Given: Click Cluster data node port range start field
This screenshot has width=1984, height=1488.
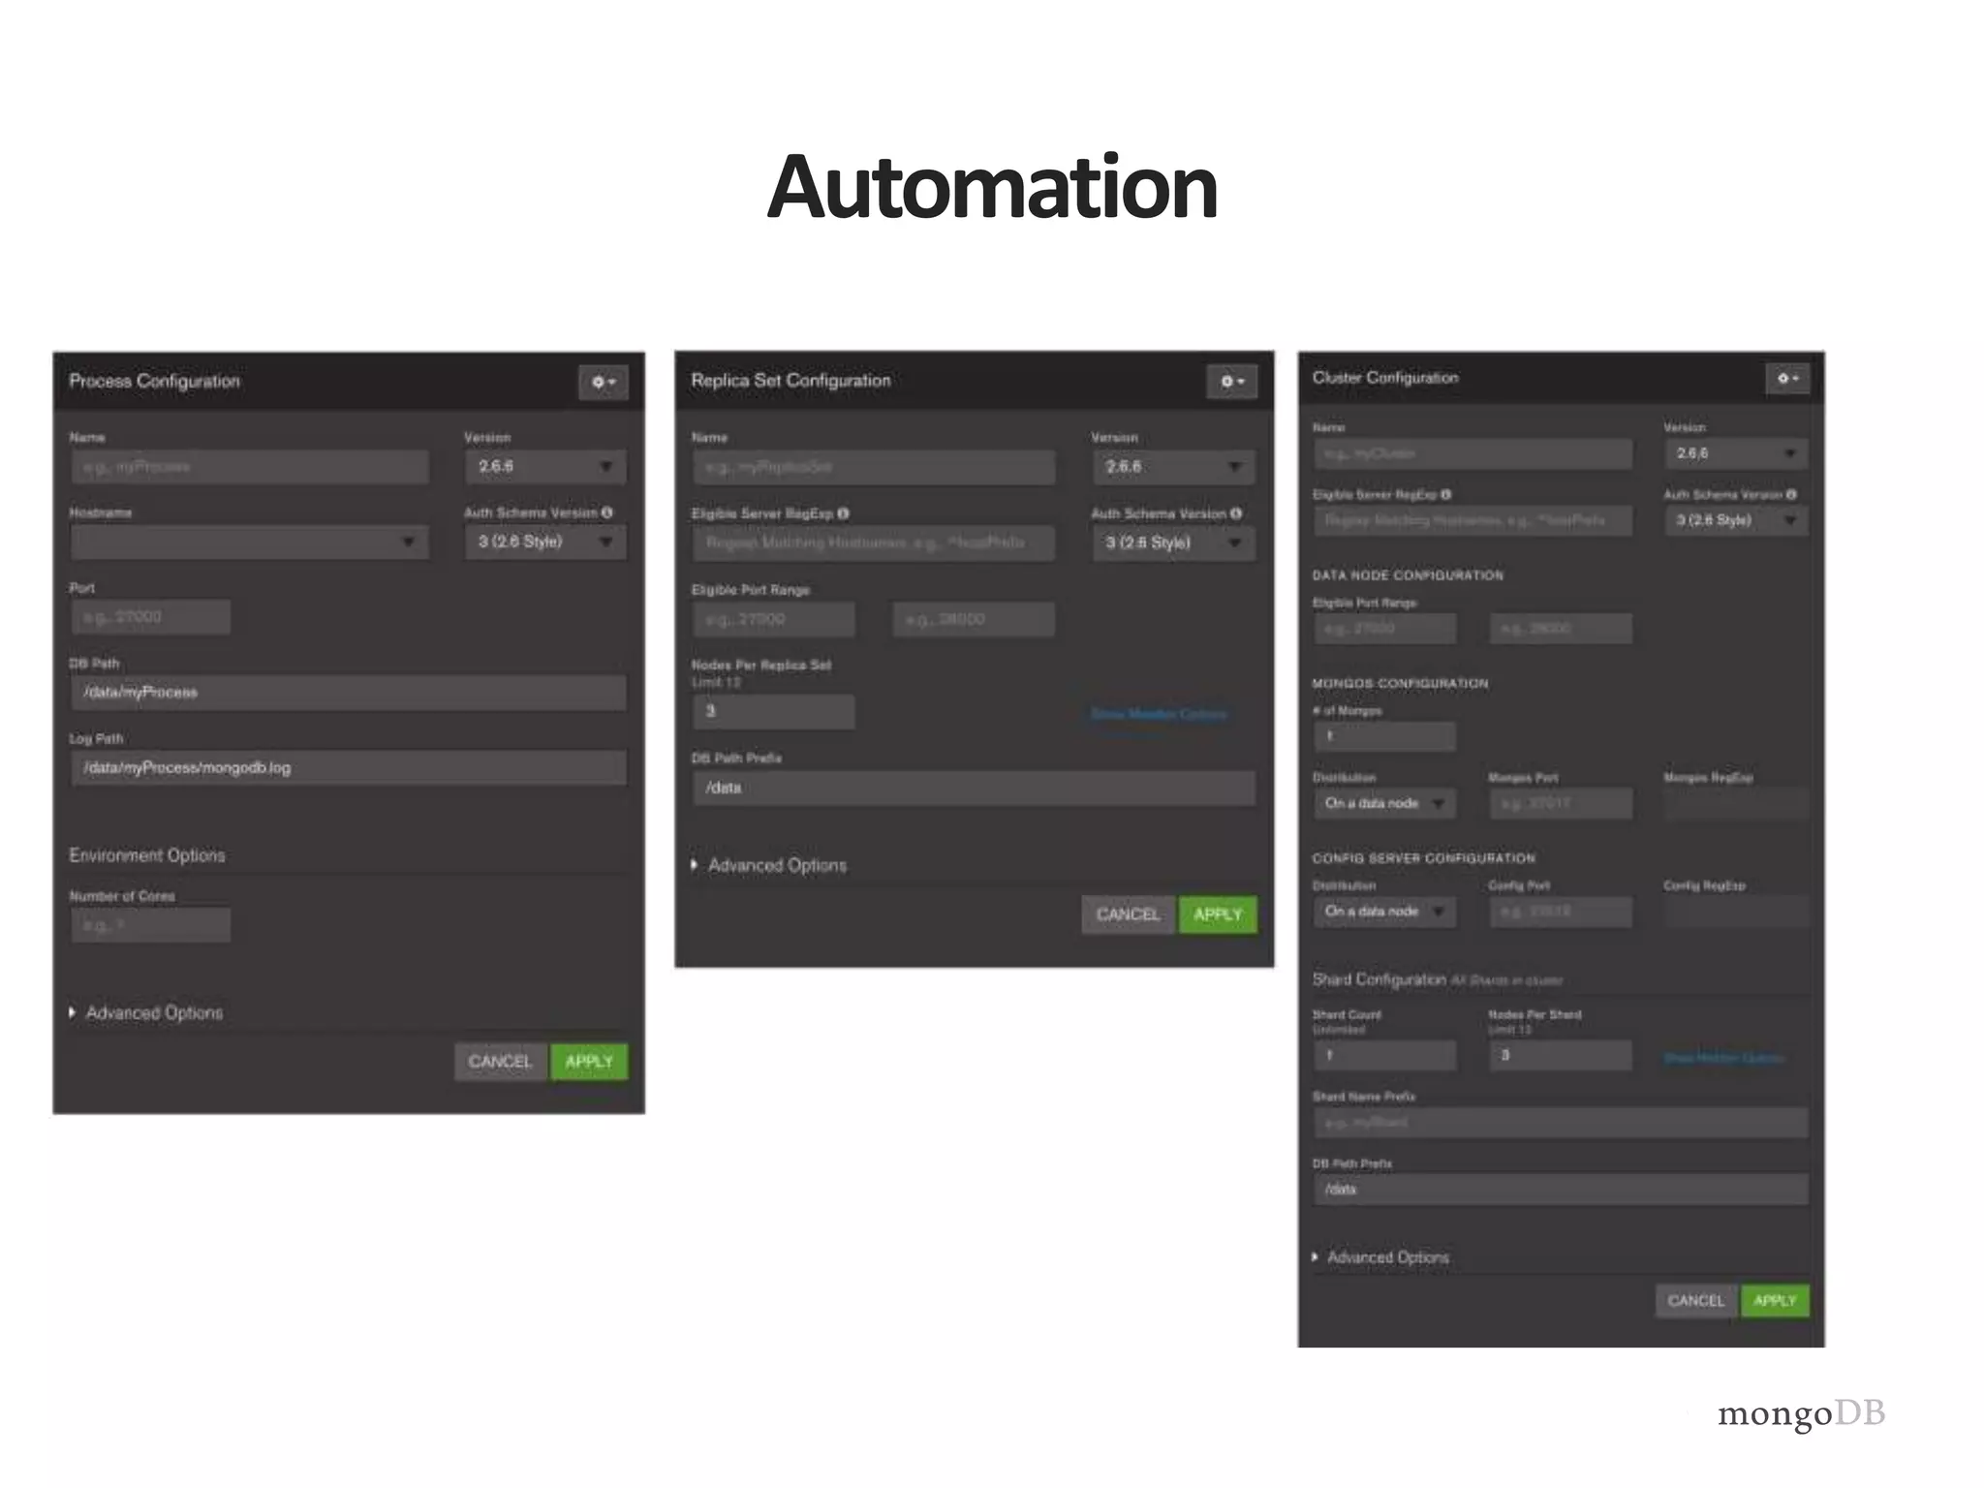Looking at the screenshot, I should coord(1384,629).
